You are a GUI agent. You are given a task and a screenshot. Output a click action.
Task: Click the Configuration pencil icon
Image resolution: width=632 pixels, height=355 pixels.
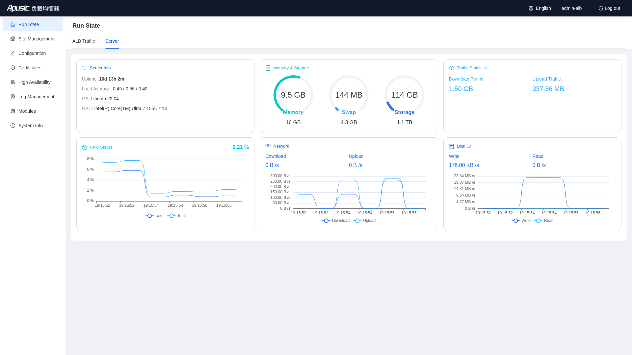point(13,53)
